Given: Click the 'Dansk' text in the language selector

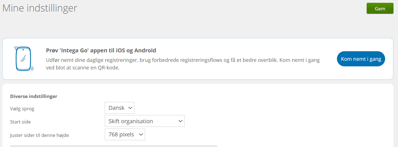Looking at the screenshot, I should click(116, 108).
